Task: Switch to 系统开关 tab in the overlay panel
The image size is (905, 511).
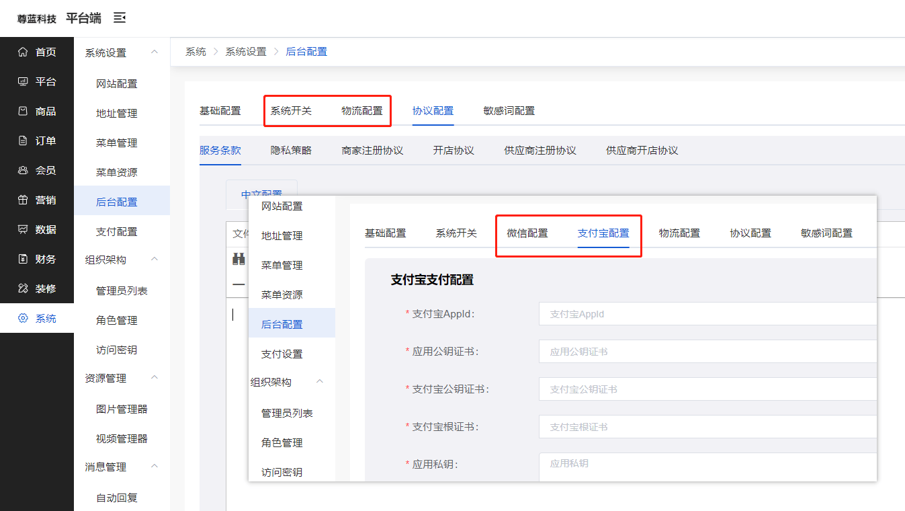Action: coord(456,233)
